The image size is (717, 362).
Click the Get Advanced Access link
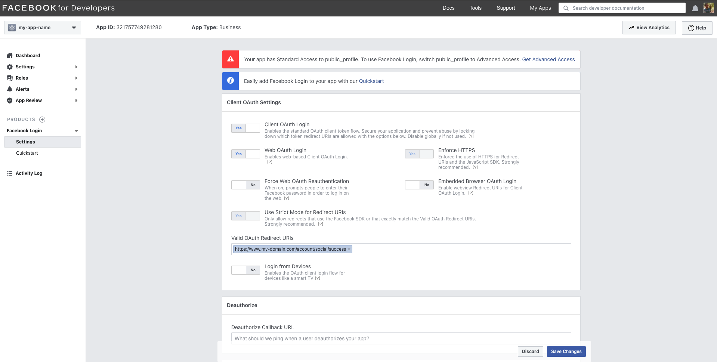(x=548, y=59)
